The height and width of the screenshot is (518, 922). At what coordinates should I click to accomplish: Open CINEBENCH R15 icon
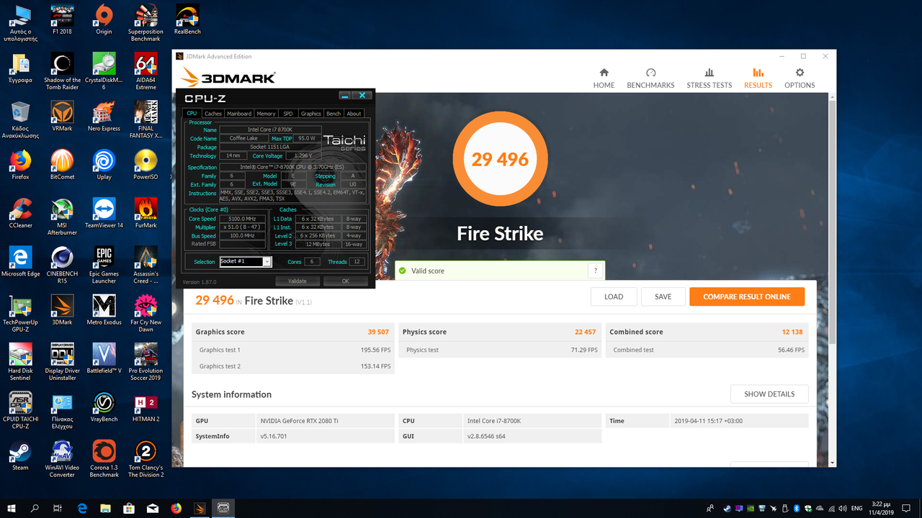62,265
